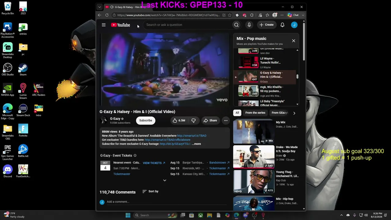Image resolution: width=391 pixels, height=220 pixels.
Task: Expand more G-Eazy event dates
Action: (165, 180)
